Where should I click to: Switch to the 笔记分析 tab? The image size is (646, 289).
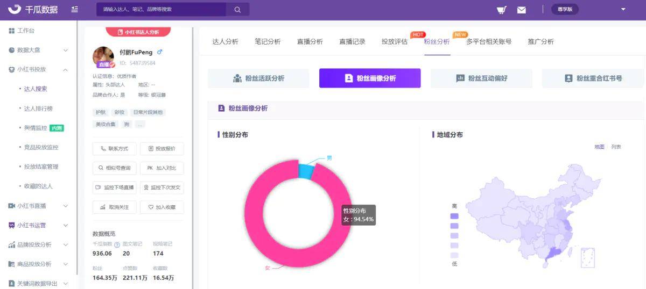pos(268,42)
